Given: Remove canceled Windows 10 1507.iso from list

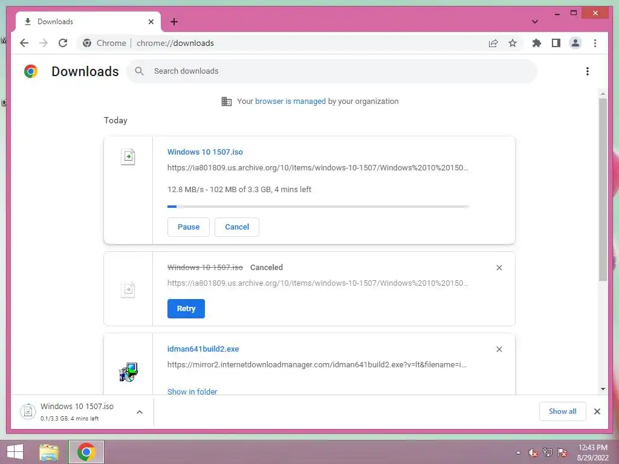Looking at the screenshot, I should click(499, 268).
